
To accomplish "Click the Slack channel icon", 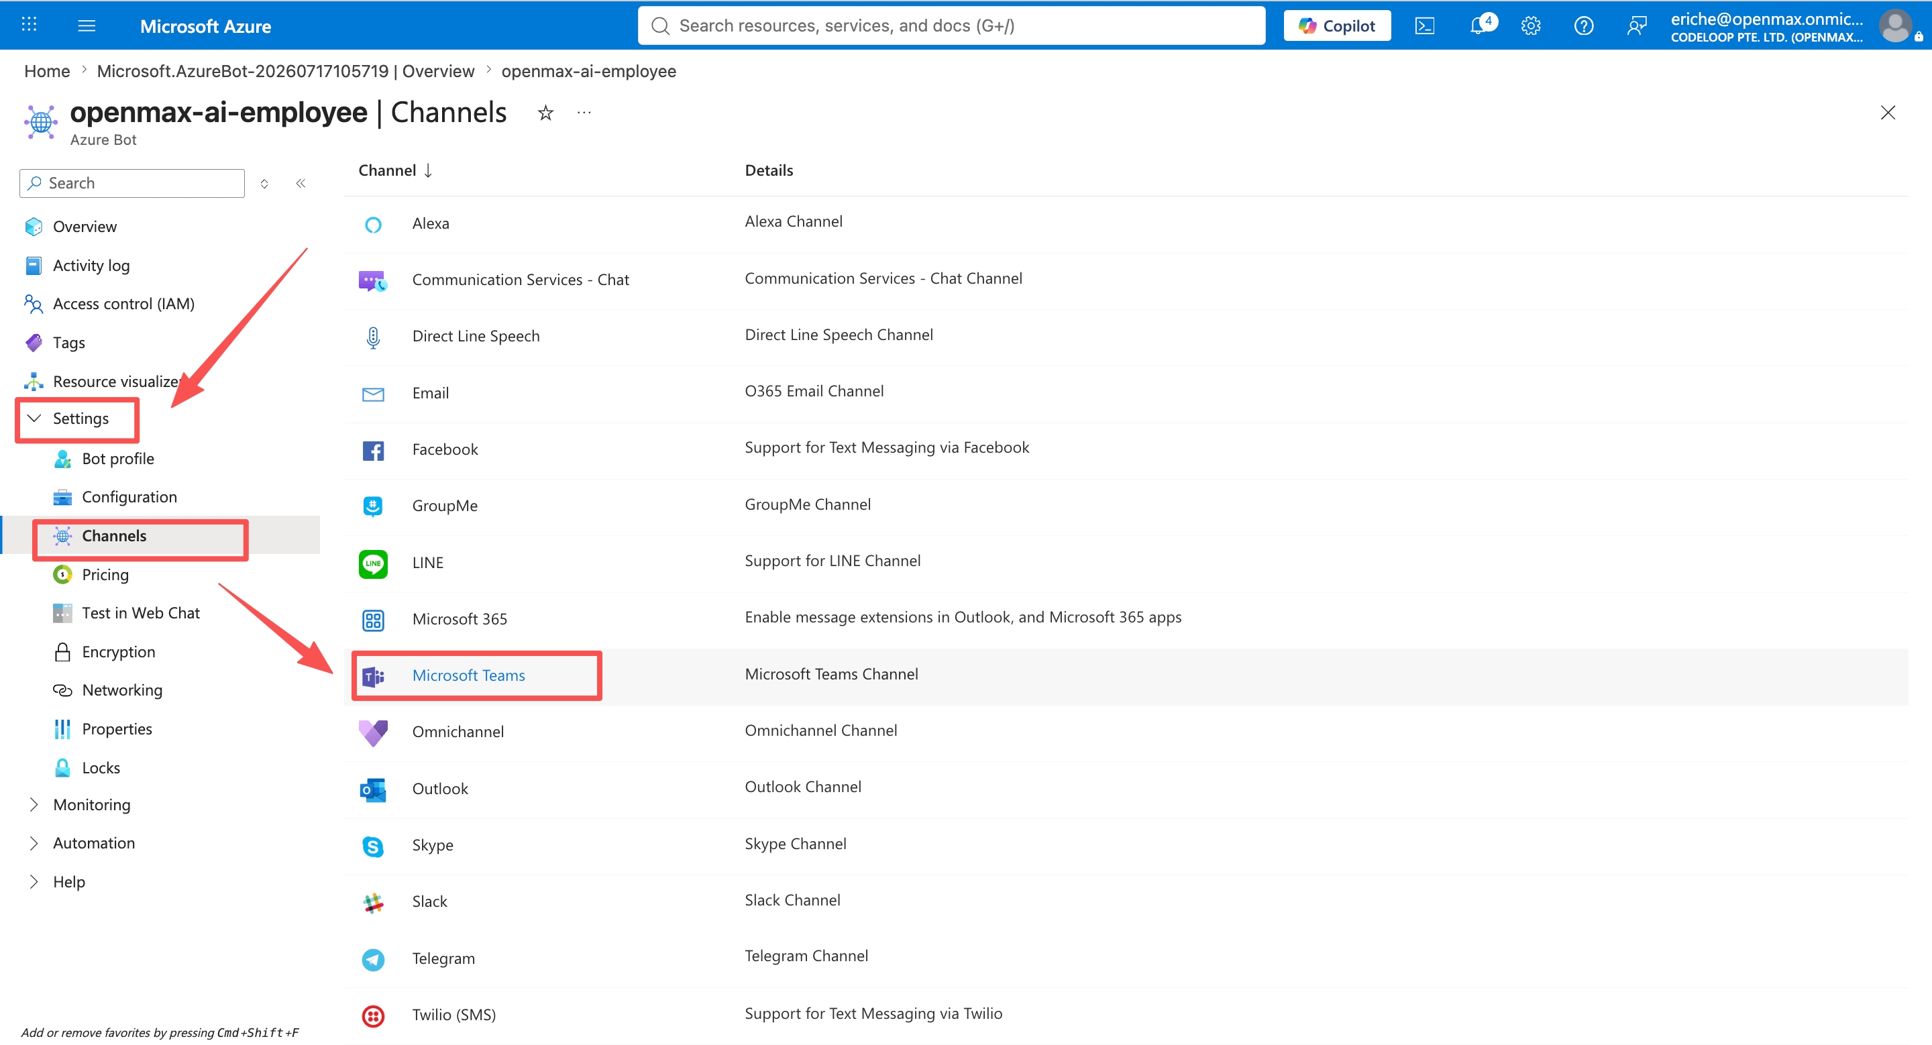I will tap(373, 903).
